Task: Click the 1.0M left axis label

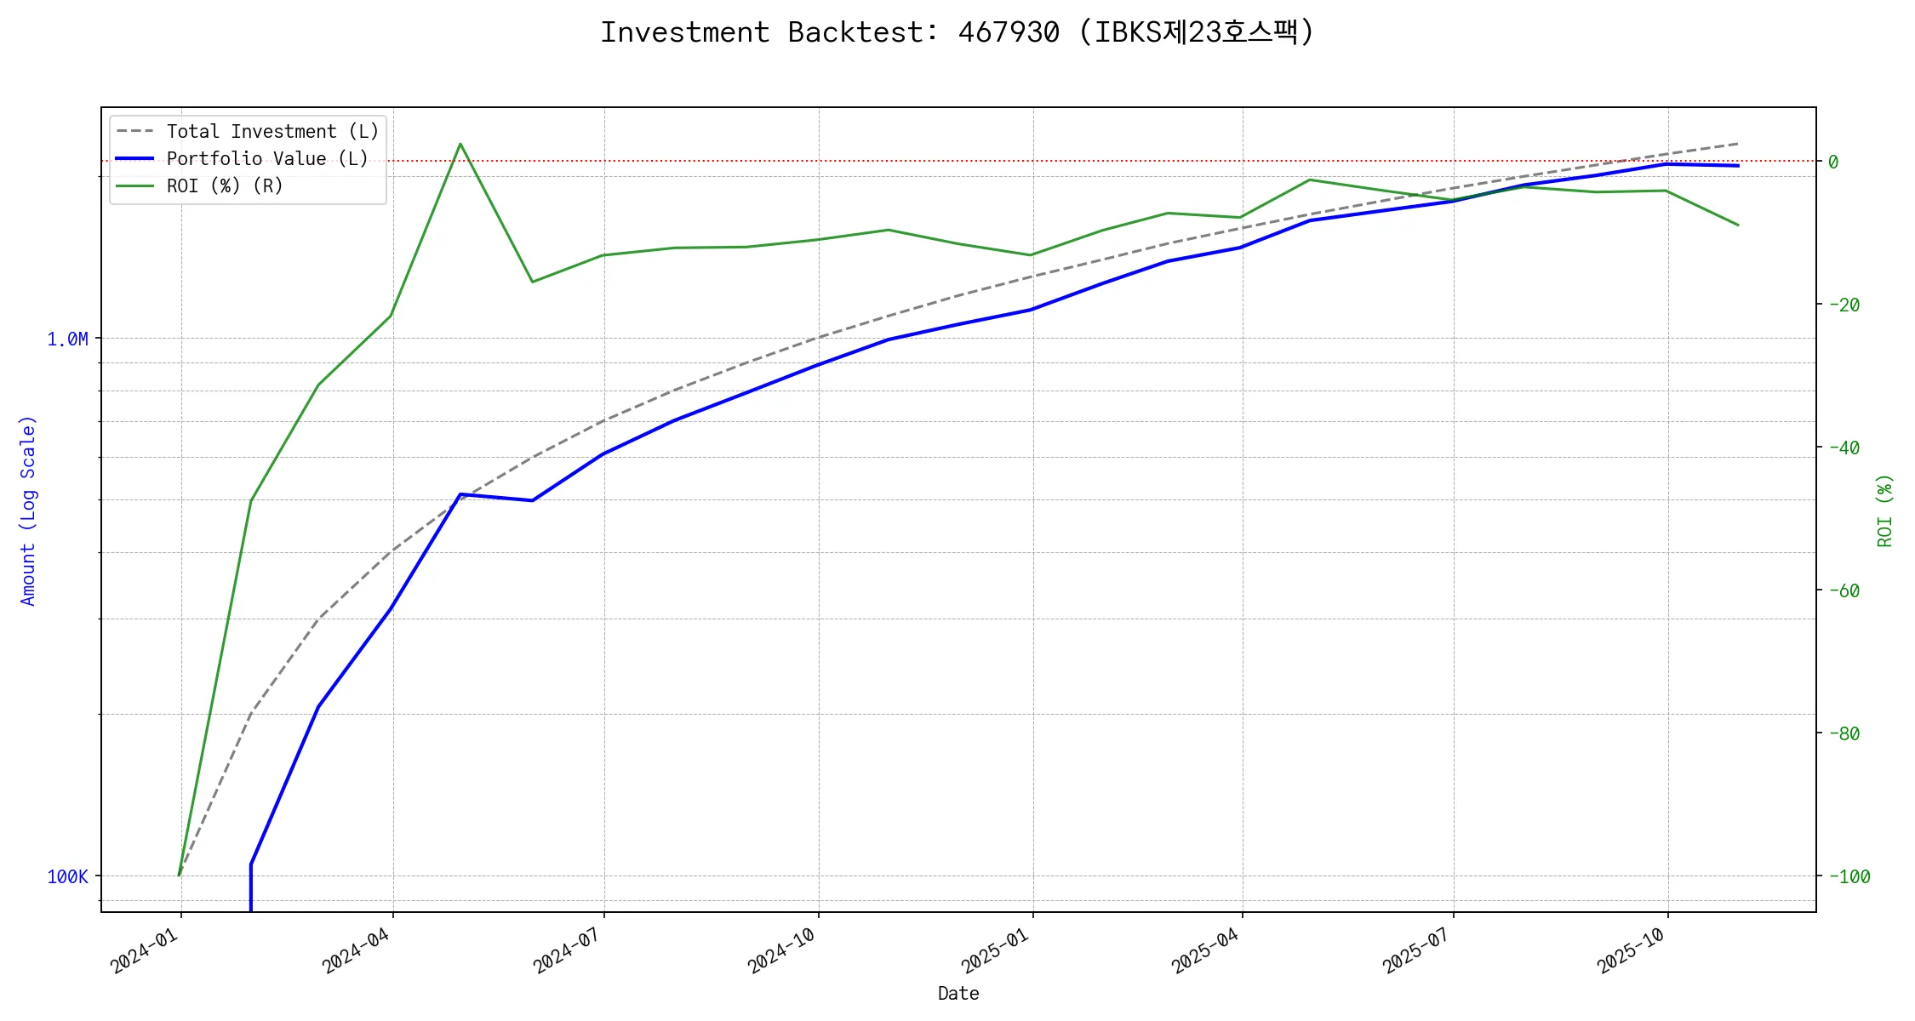Action: point(67,339)
